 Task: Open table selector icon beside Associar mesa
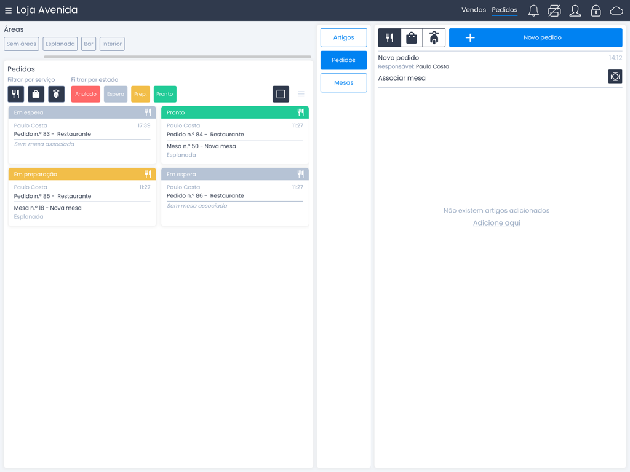615,77
